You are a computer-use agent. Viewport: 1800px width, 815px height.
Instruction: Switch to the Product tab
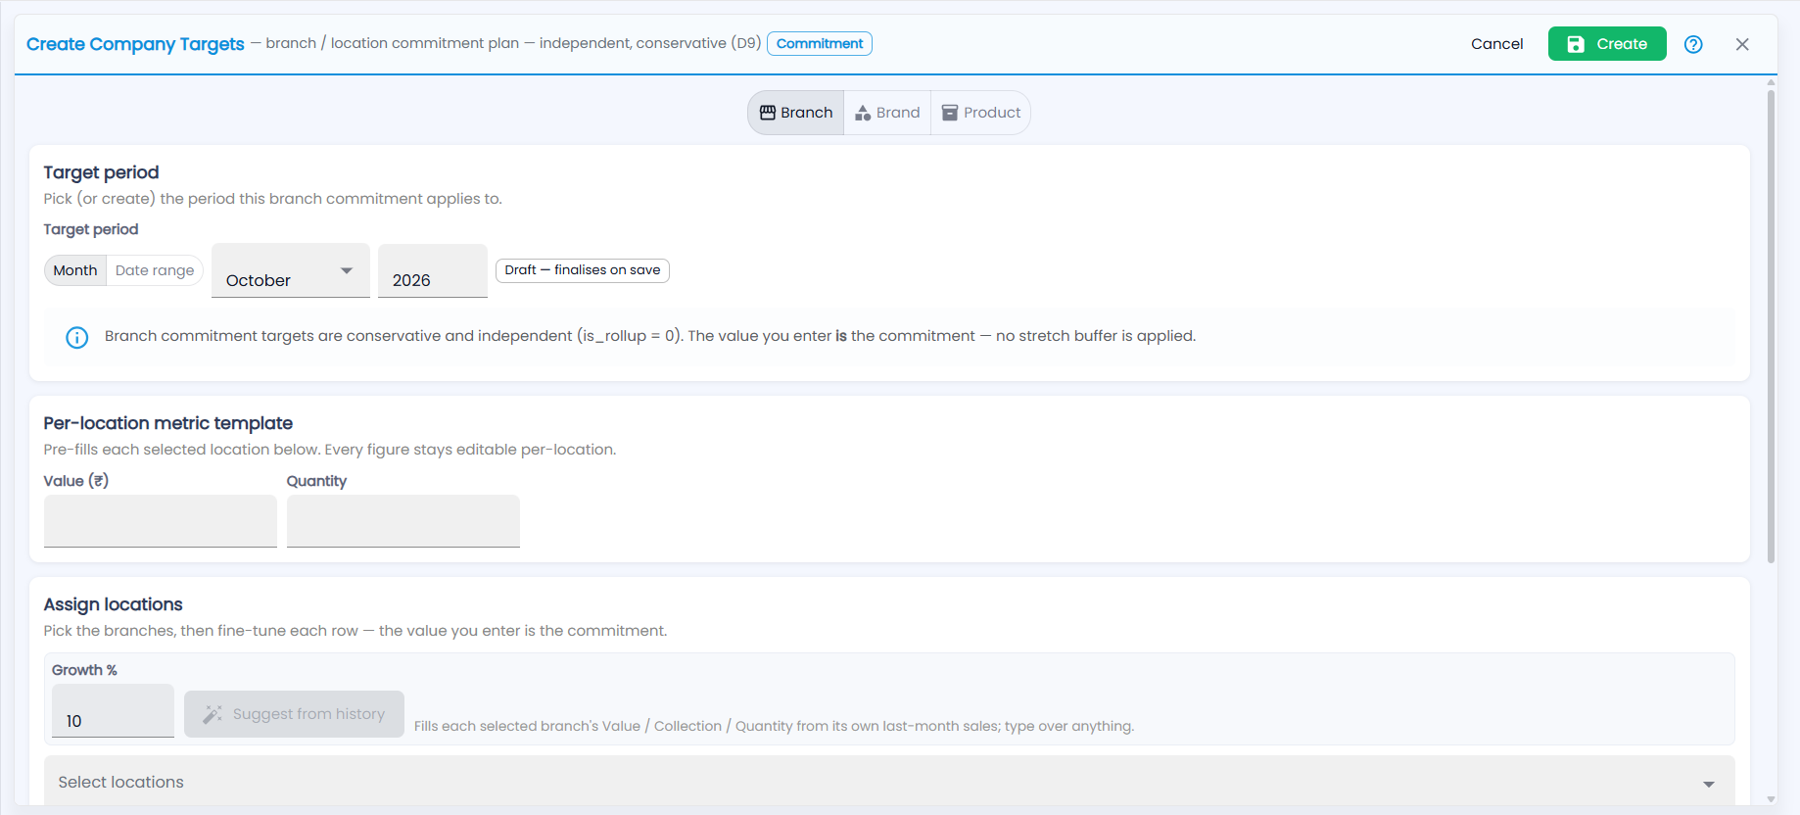pos(980,113)
